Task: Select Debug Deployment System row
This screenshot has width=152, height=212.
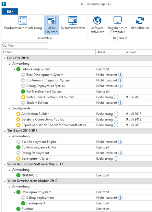Action: click(86, 86)
